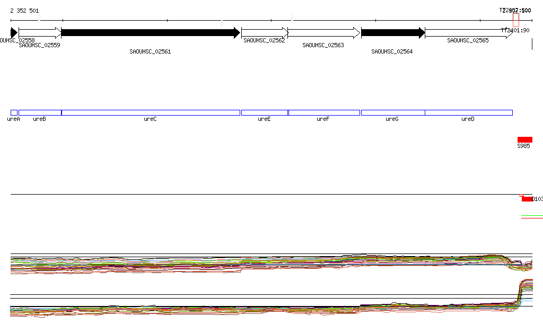
Task: Click the SAOUHSC_02561 label text
Action: point(150,51)
